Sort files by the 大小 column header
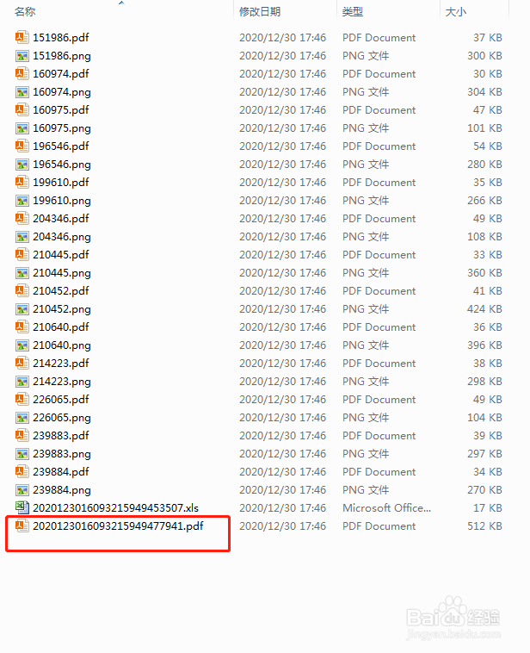The width and height of the screenshot is (530, 653). tap(456, 12)
